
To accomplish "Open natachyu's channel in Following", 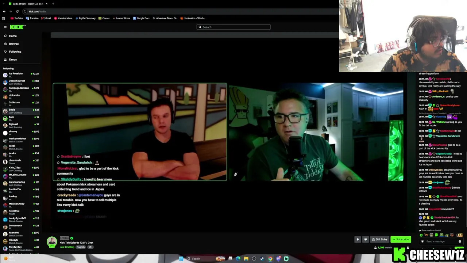I will [22, 212].
